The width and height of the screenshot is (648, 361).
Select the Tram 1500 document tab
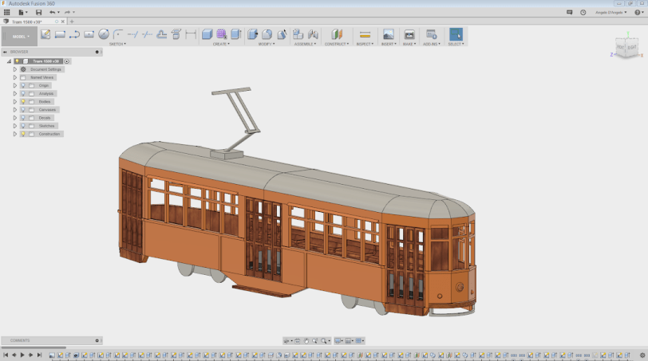click(x=28, y=22)
